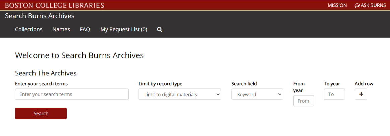The image size is (390, 136).
Task: Open the Collections menu item
Action: tap(28, 29)
